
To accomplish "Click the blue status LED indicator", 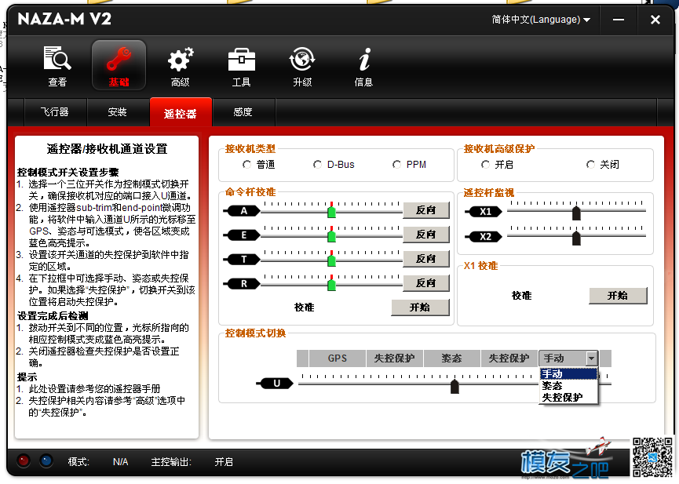I will [x=46, y=461].
